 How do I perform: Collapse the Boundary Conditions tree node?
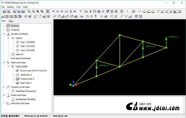coord(3,34)
